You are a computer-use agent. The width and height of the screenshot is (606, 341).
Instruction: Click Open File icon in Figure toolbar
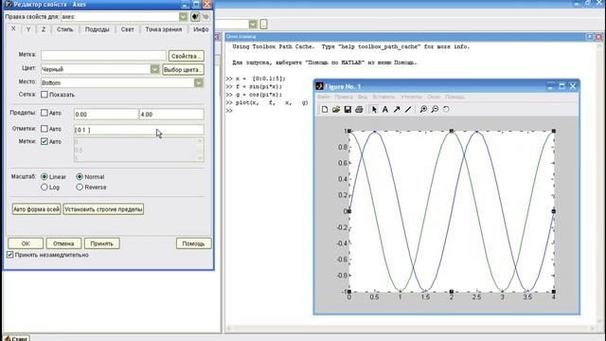tap(336, 110)
